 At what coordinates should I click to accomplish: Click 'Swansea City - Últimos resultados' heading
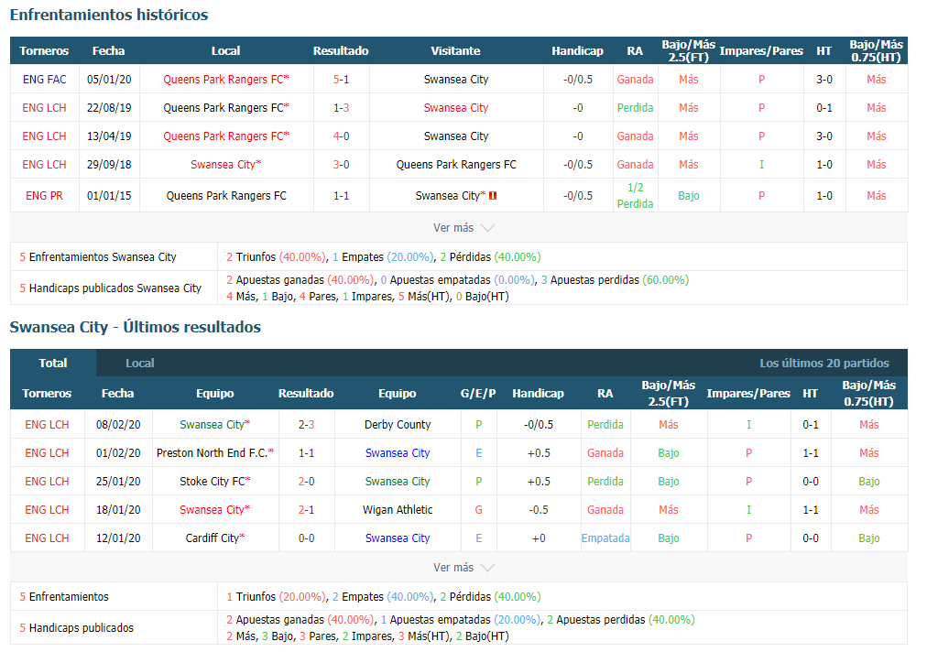pos(136,327)
